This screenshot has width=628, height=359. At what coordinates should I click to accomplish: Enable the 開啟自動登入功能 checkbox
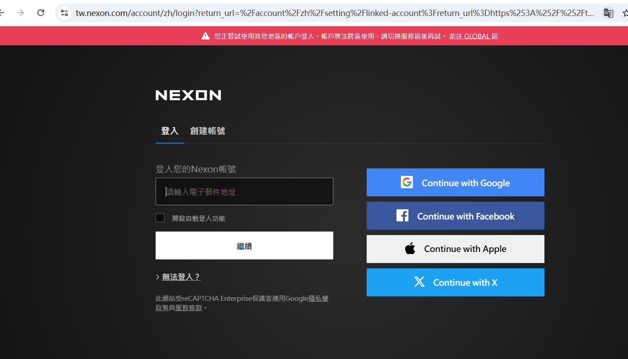click(x=160, y=218)
